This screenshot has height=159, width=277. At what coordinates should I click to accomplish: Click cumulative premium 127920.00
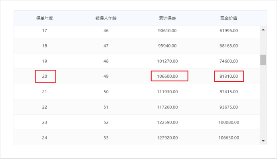167,138
